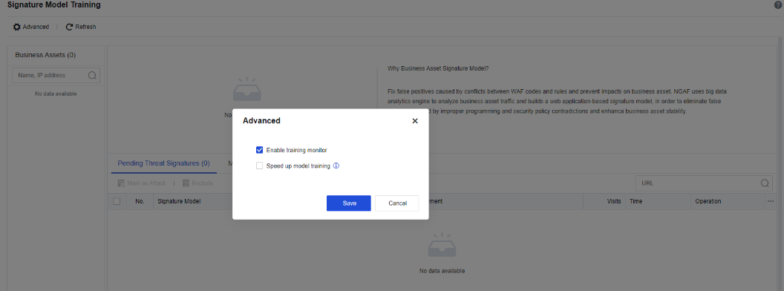Enable Speed up model training checkbox
The image size is (784, 291).
pyautogui.click(x=260, y=166)
